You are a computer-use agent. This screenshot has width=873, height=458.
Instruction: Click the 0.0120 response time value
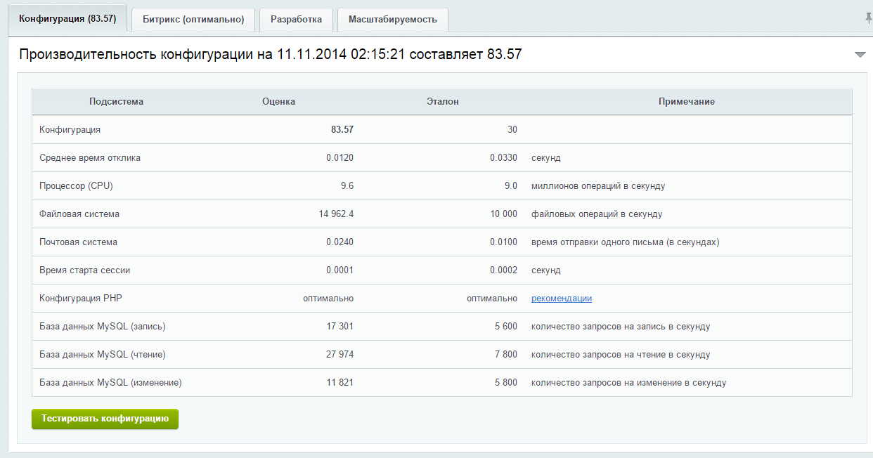(x=340, y=158)
